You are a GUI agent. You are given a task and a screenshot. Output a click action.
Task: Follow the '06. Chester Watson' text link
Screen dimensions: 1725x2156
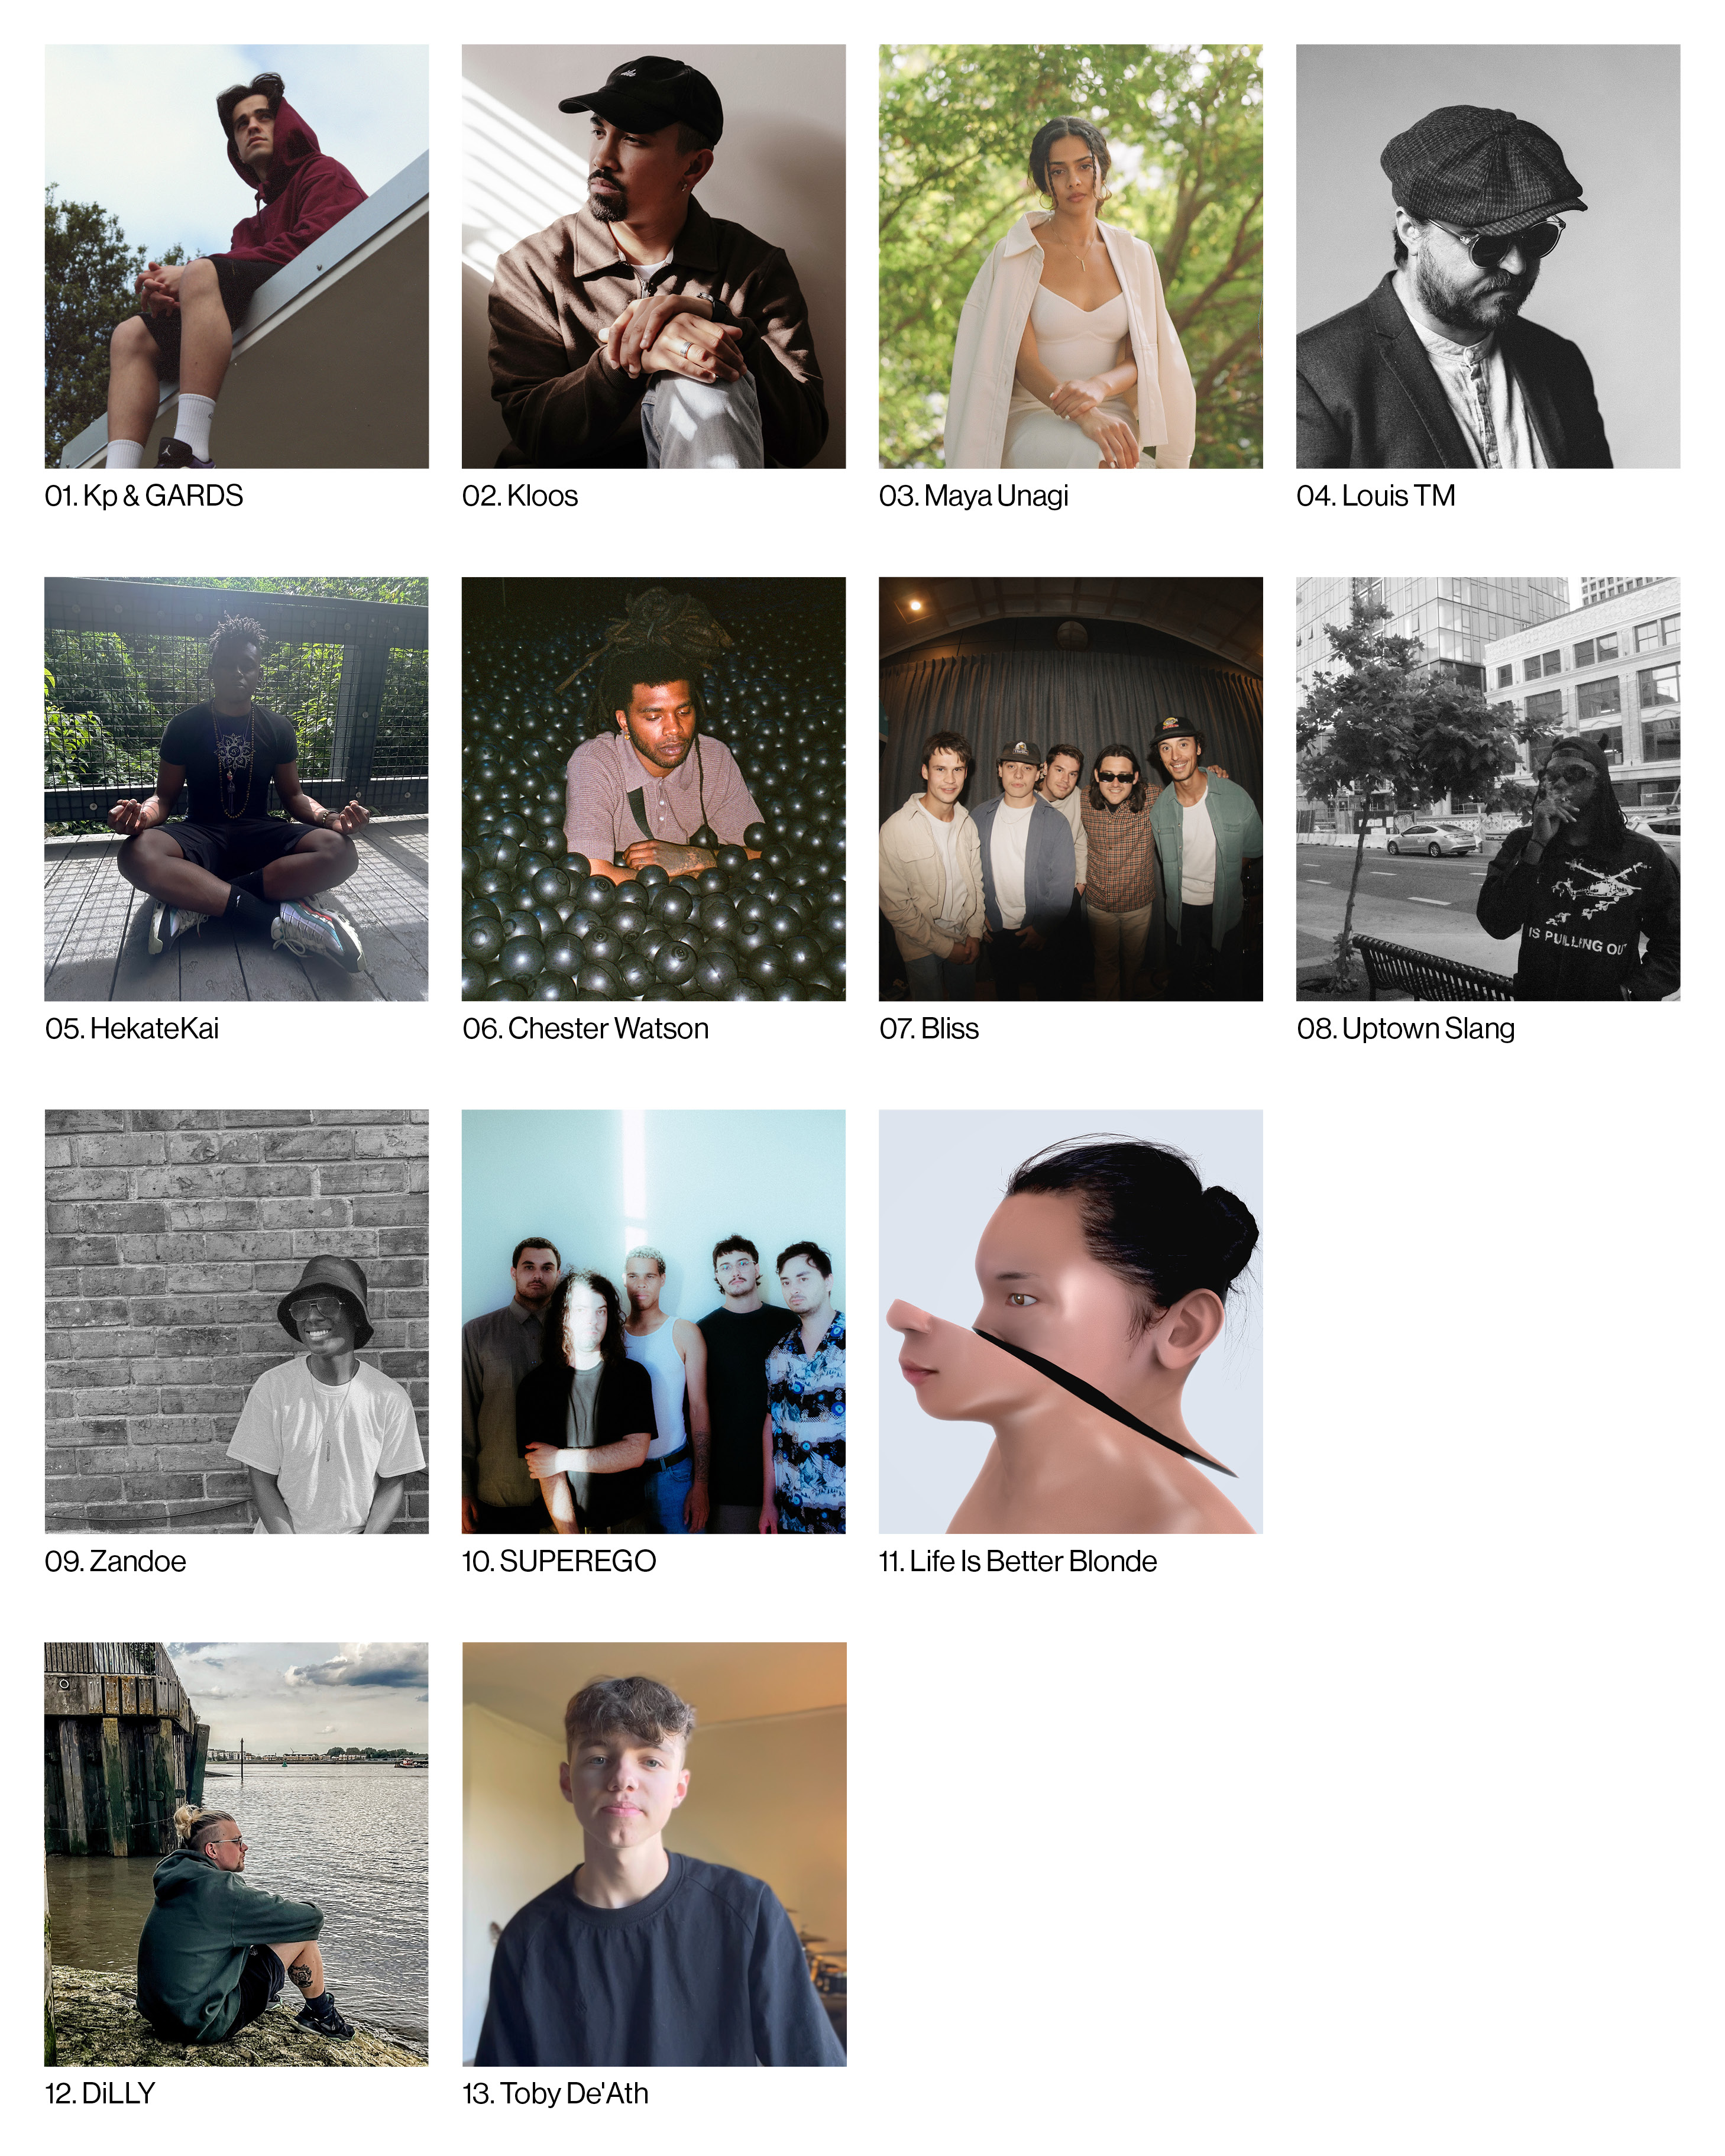coord(585,1029)
